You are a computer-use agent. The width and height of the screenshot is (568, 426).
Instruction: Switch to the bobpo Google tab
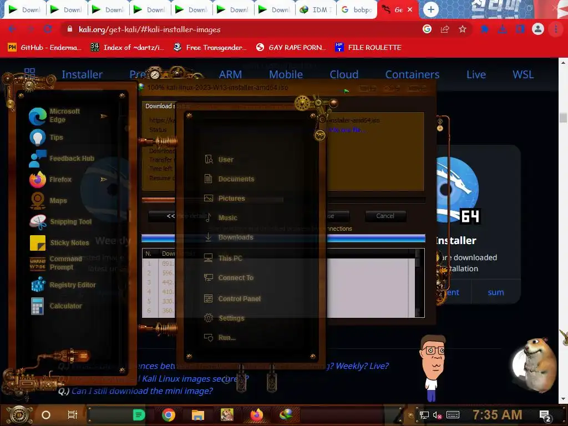click(x=357, y=10)
